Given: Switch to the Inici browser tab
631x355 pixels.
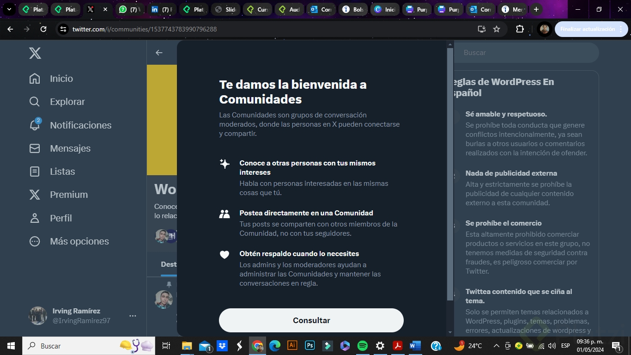Looking at the screenshot, I should coord(385,9).
